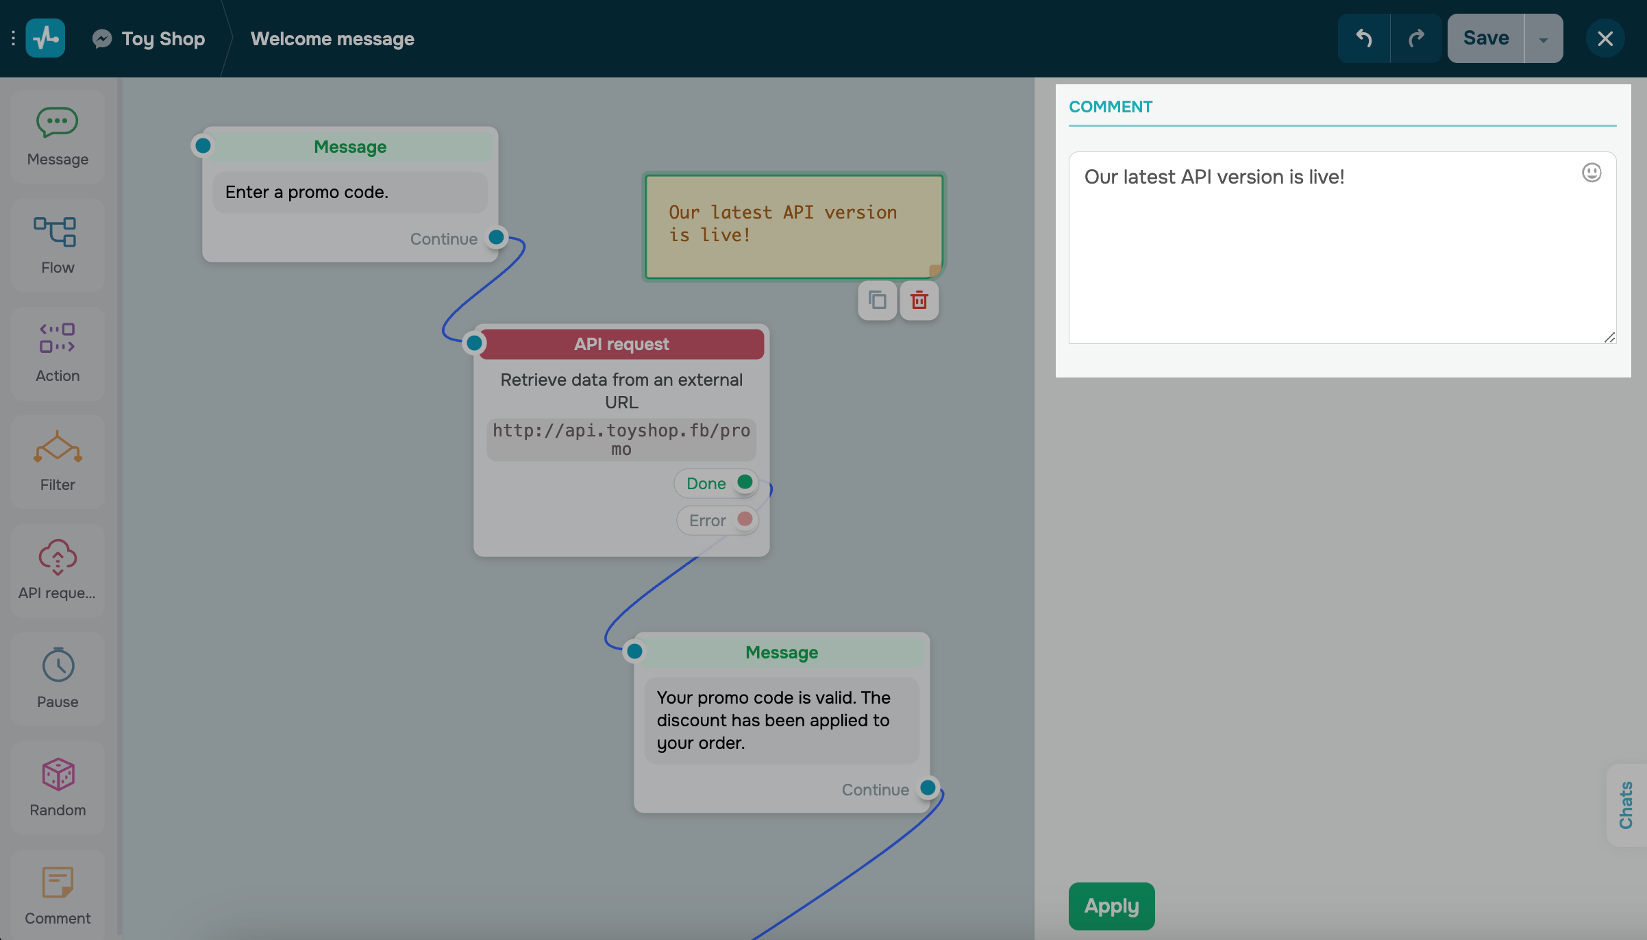1647x940 pixels.
Task: Select the Action tool in sidebar
Action: (x=57, y=351)
